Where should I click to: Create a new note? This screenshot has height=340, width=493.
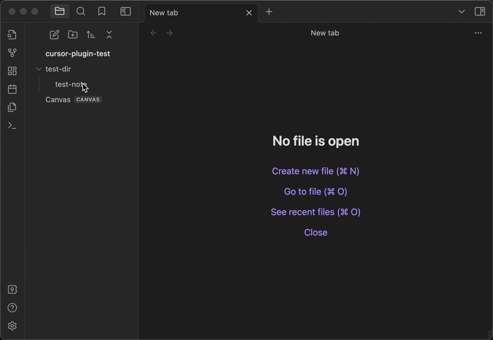[x=54, y=35]
